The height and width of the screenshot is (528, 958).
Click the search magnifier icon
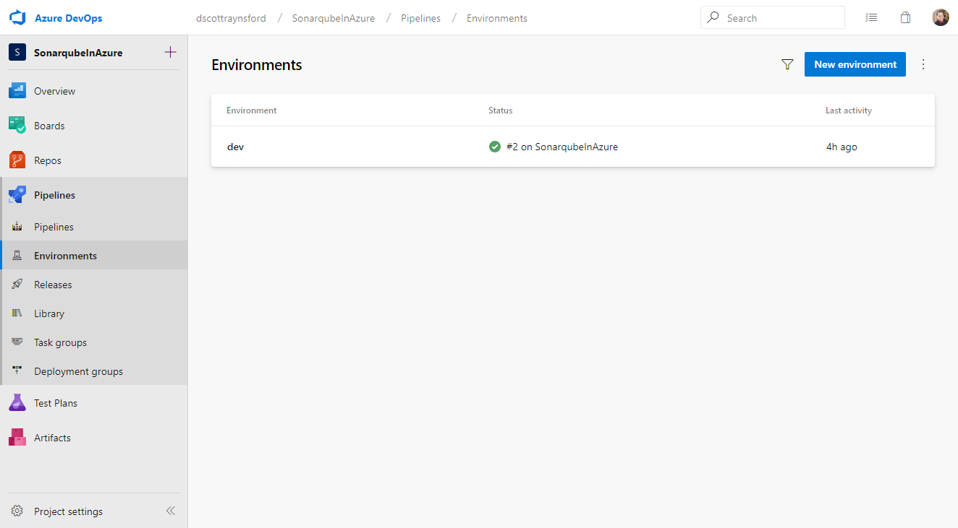click(x=714, y=17)
